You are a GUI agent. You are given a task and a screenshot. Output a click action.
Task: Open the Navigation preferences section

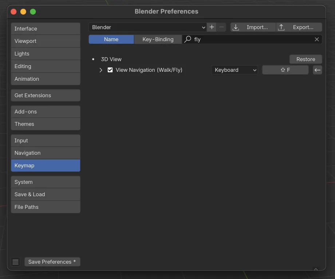click(46, 153)
